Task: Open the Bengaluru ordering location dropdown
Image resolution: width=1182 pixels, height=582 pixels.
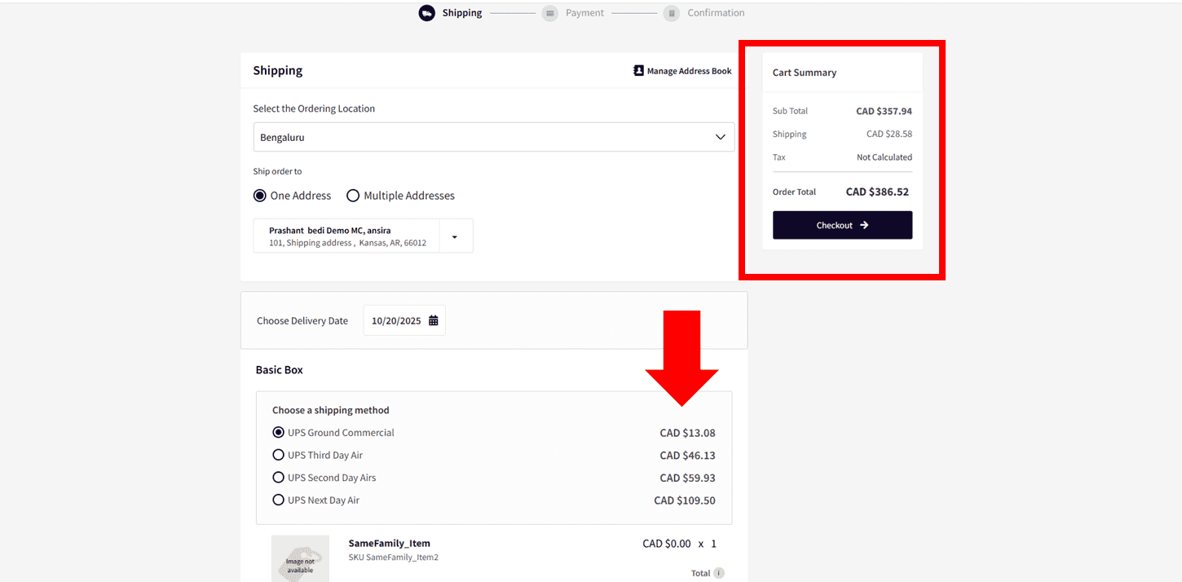Action: click(x=493, y=137)
